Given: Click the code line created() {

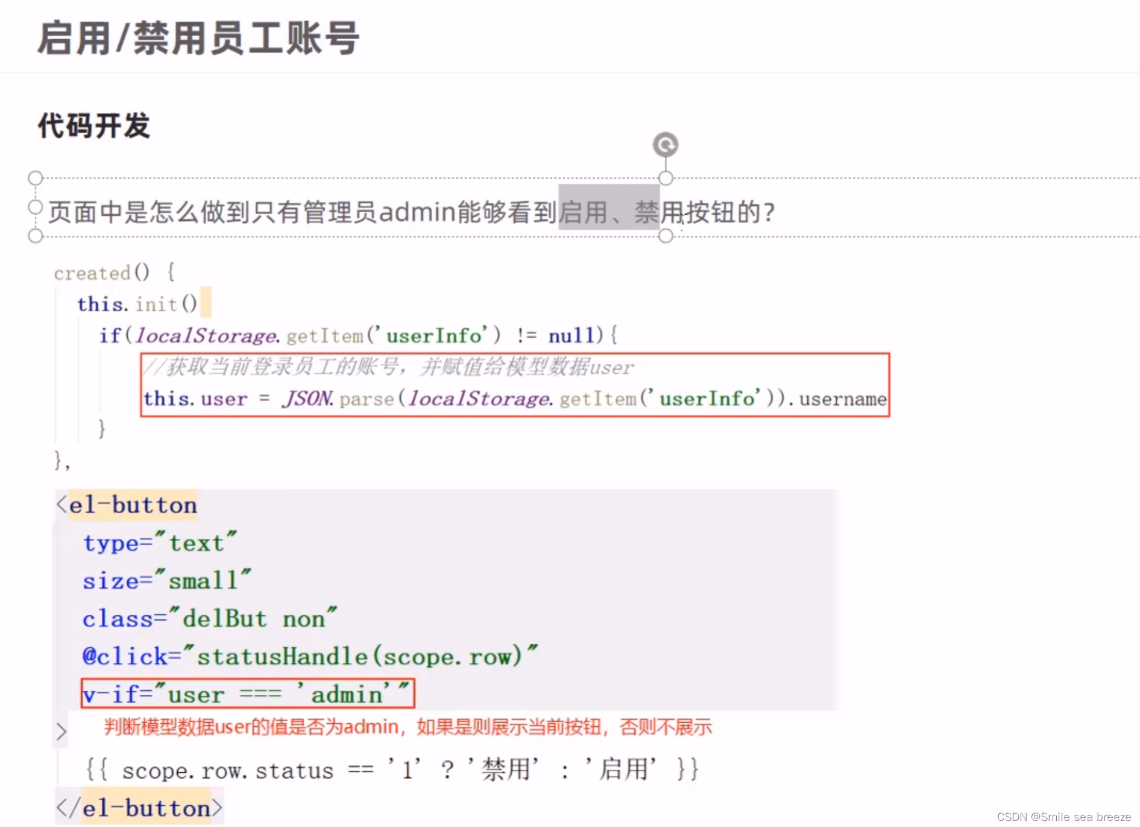Looking at the screenshot, I should pyautogui.click(x=115, y=273).
